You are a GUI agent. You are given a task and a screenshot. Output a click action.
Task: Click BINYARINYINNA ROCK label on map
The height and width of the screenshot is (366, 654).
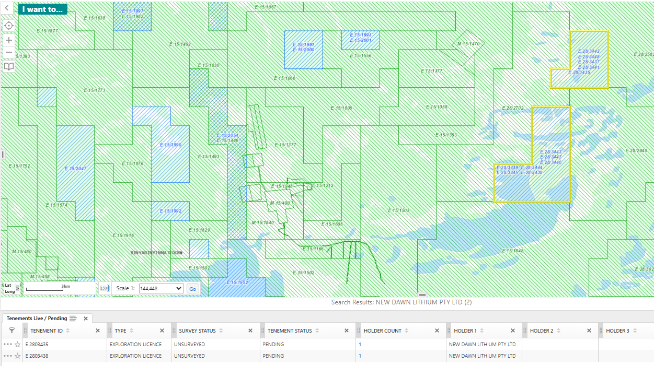(x=156, y=253)
